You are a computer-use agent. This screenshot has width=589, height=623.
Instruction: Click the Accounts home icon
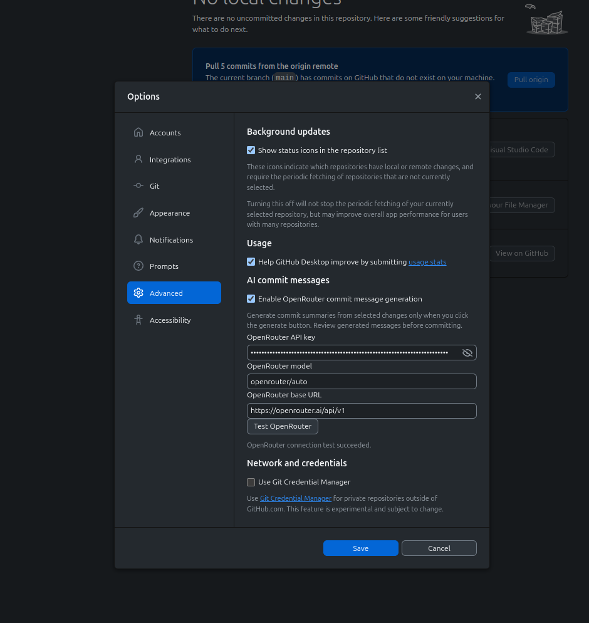point(138,132)
